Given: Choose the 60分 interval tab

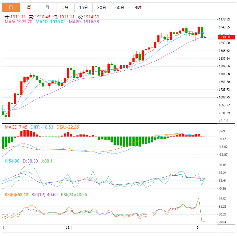Looking at the screenshot, I should point(120,7).
